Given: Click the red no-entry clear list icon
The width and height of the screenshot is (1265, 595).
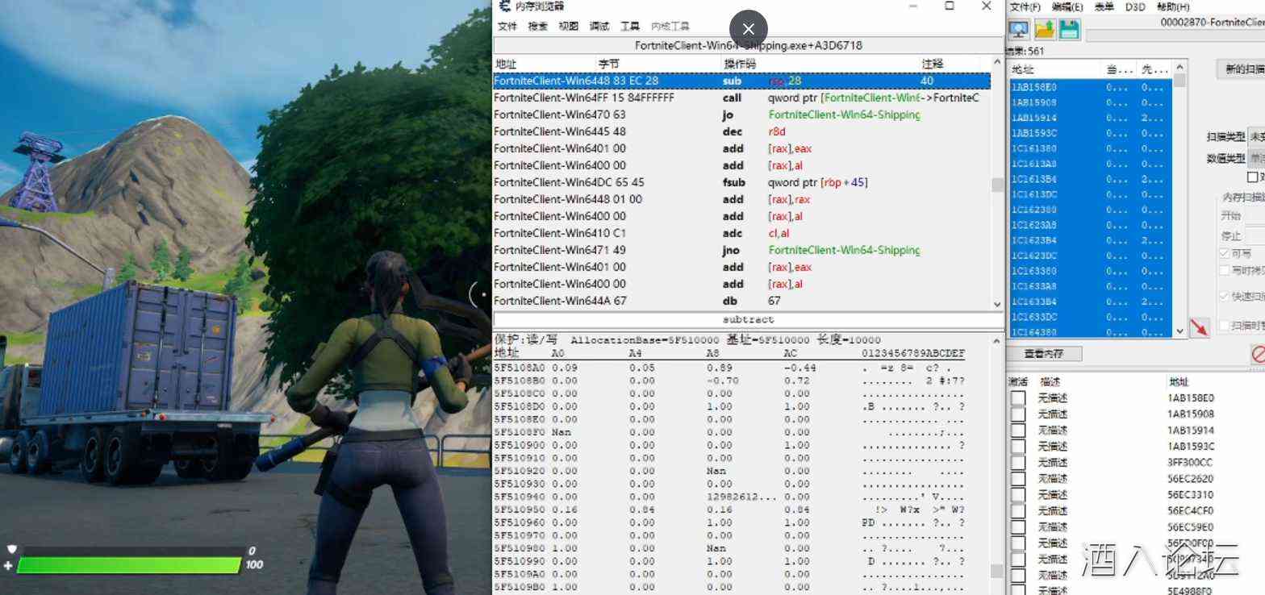Looking at the screenshot, I should click(1258, 353).
